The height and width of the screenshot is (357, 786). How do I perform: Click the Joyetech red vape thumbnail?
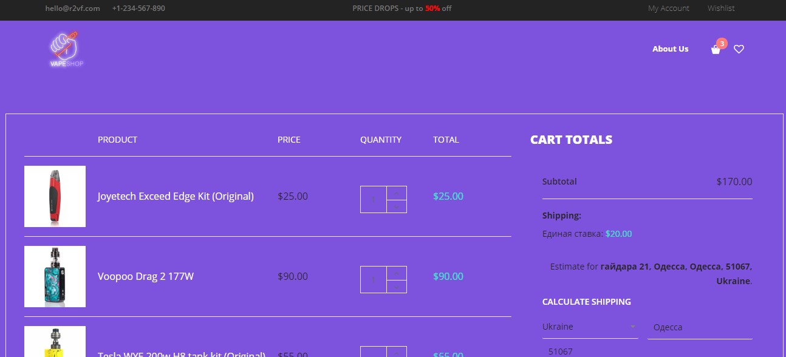pyautogui.click(x=55, y=196)
